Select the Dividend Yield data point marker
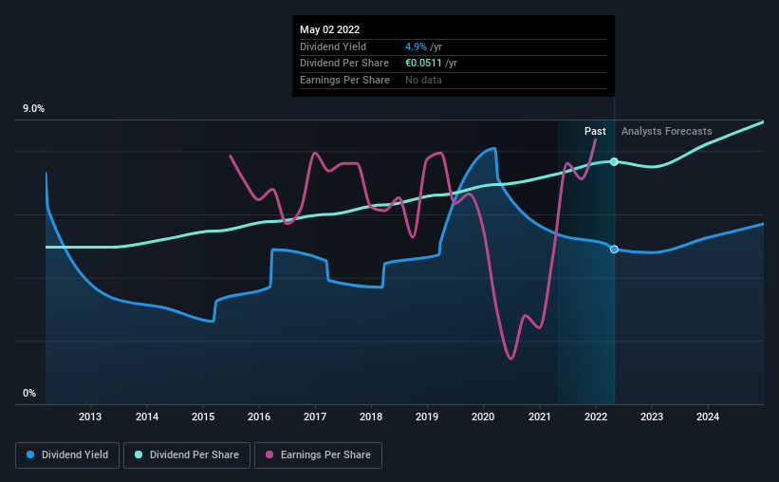Viewport: 779px width, 482px height. coord(614,249)
